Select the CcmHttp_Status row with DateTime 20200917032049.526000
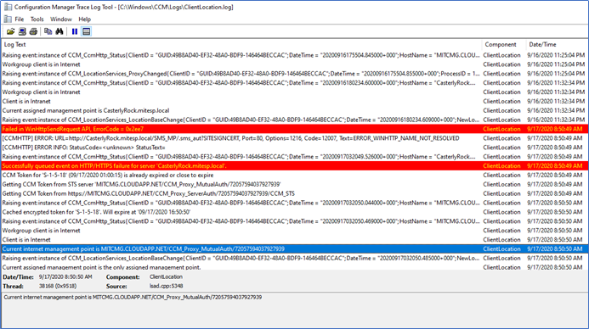This screenshot has height=329, width=589. click(294, 157)
